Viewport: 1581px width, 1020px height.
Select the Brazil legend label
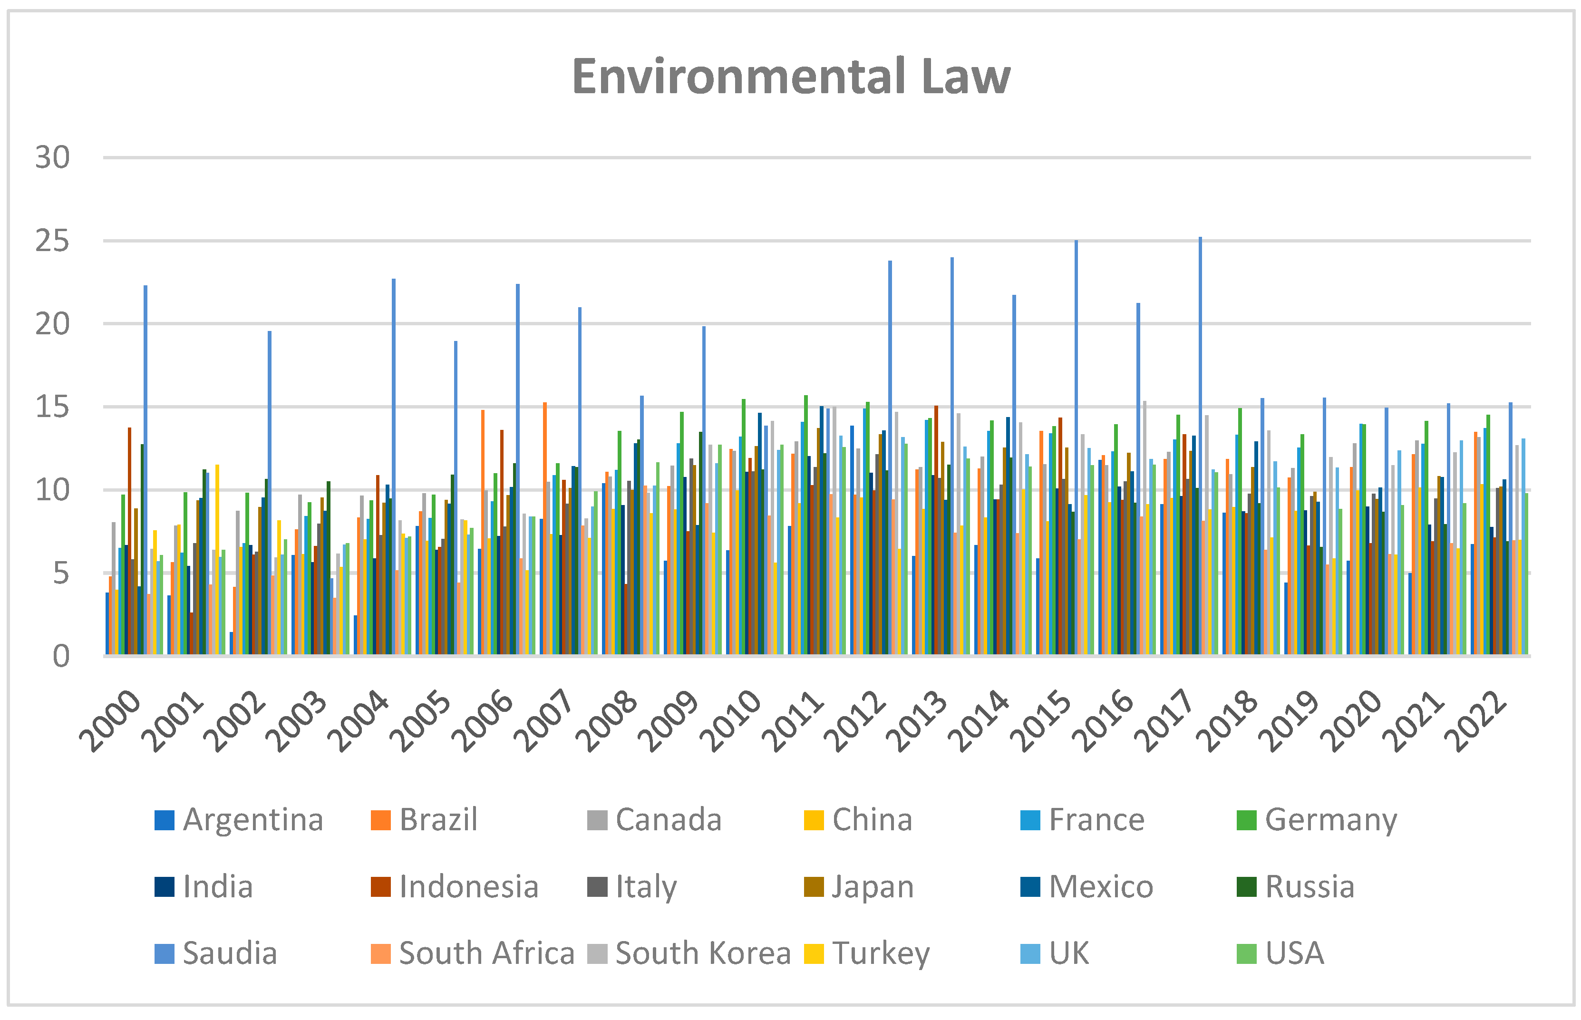click(438, 820)
